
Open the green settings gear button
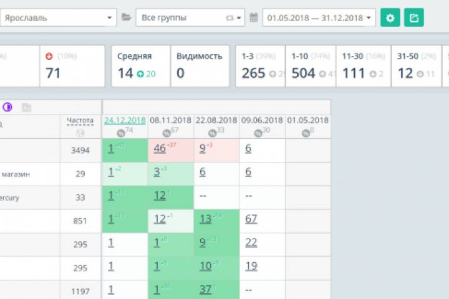point(390,17)
